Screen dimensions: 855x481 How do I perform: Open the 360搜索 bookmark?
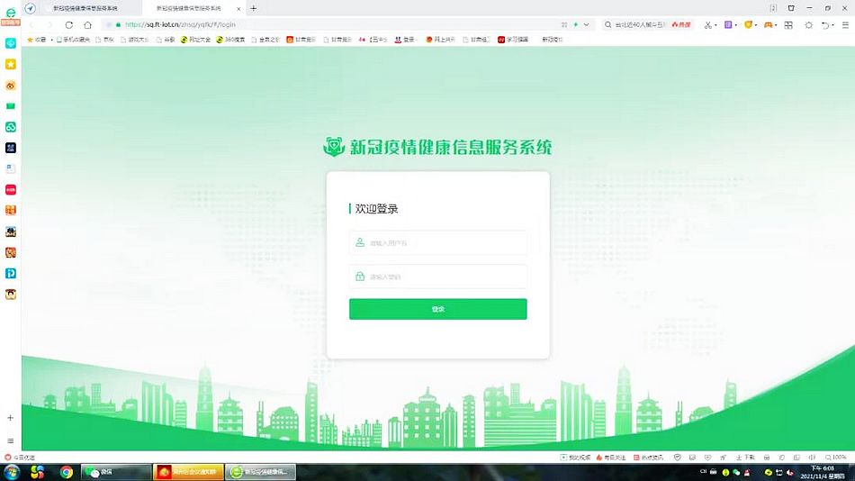point(229,40)
